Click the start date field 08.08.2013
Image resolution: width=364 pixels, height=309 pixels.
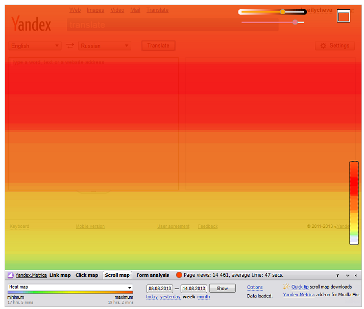(159, 289)
